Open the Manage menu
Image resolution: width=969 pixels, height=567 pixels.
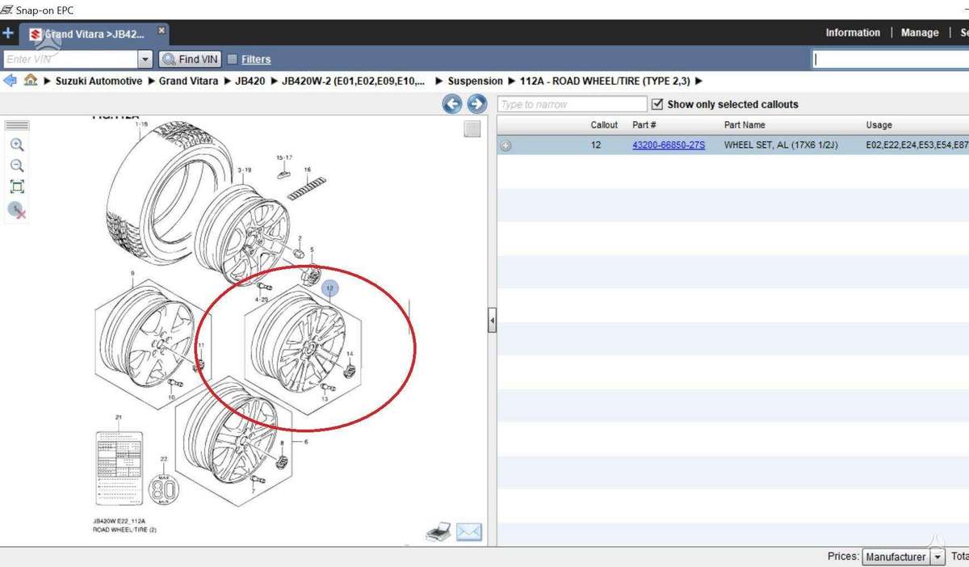coord(920,33)
